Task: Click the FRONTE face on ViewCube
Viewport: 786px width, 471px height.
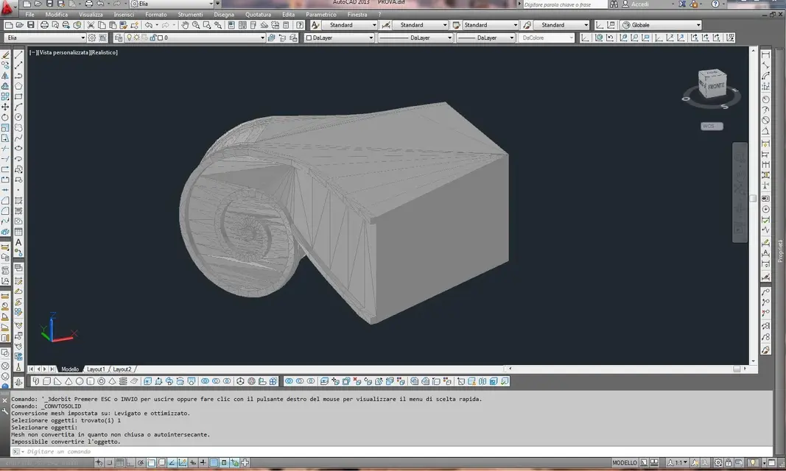Action: coord(716,86)
